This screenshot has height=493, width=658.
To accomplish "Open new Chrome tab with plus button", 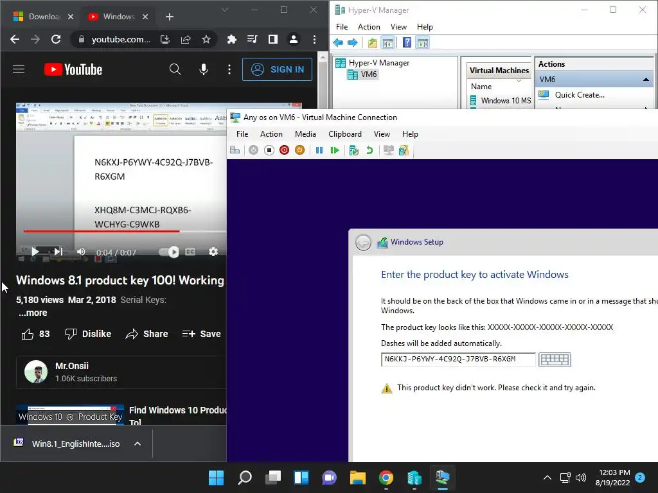I will (x=170, y=17).
